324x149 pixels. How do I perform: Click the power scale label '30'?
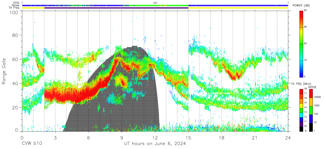306,27
